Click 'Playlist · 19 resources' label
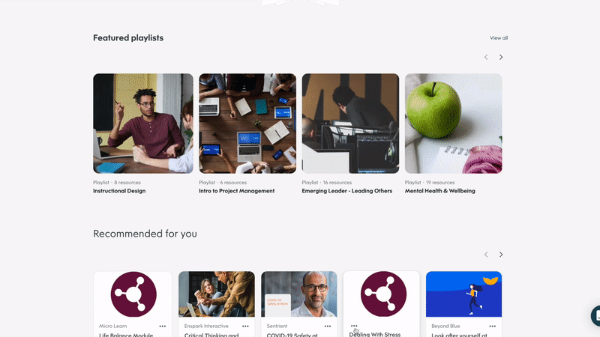Screen dimensions: 600x337 coord(430,183)
